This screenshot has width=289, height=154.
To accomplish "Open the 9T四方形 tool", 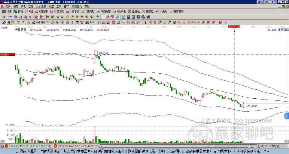I will (x=104, y=11).
